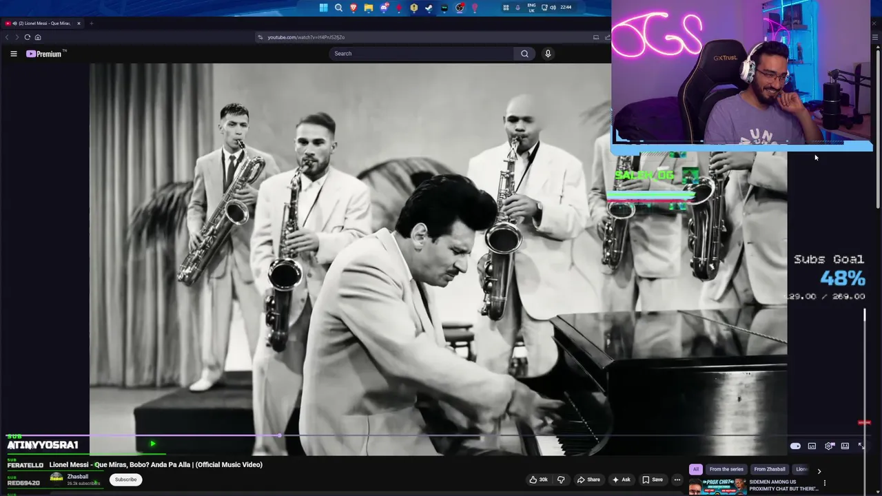Focus the YouTube Search input field
Viewport: 882px width, 496px height.
421,54
